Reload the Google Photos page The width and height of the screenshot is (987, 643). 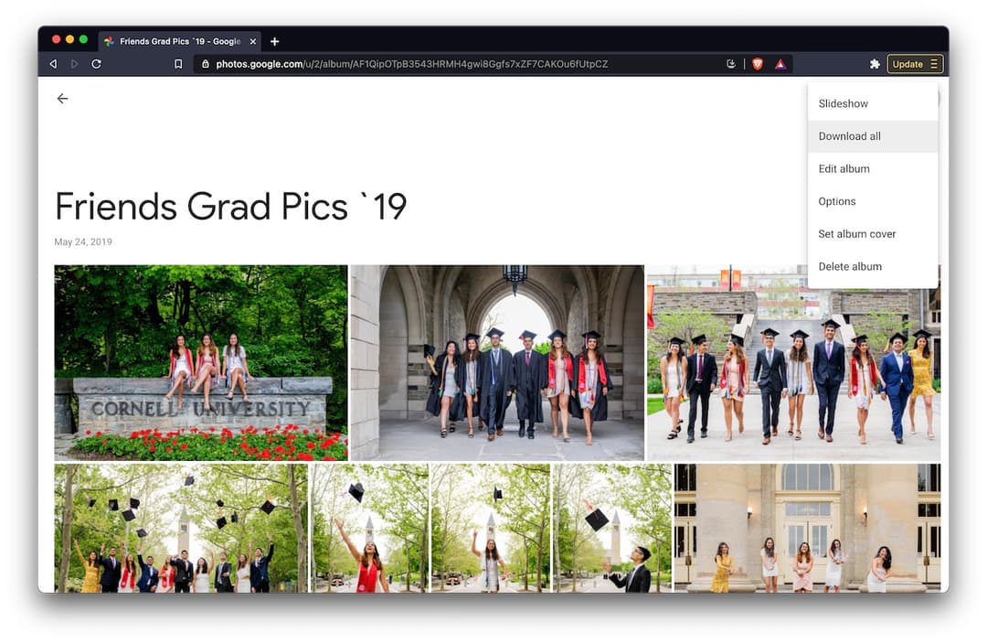pos(98,64)
